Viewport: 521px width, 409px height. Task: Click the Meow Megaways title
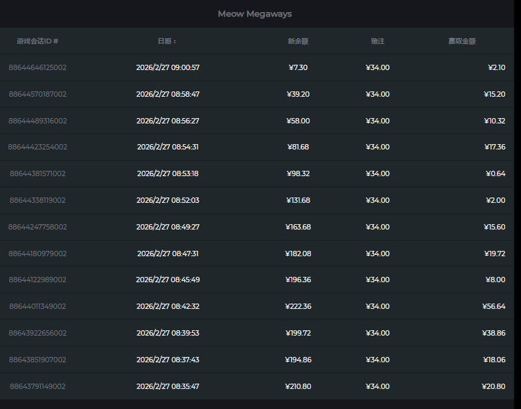coord(255,14)
